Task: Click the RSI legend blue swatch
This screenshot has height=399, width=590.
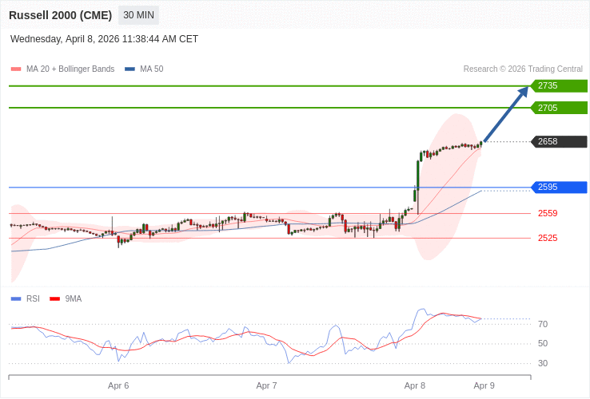Action: 16,299
